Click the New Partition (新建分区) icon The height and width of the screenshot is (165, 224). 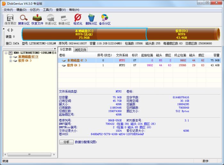64,20
